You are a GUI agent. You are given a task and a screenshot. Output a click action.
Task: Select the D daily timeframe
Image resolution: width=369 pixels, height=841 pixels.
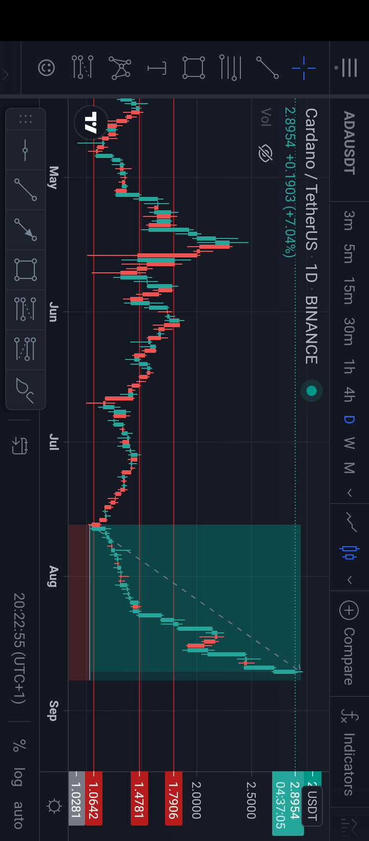(x=348, y=419)
